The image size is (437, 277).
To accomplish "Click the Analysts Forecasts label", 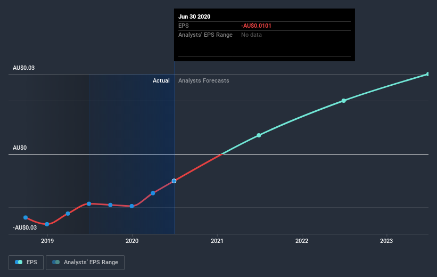I will [204, 80].
